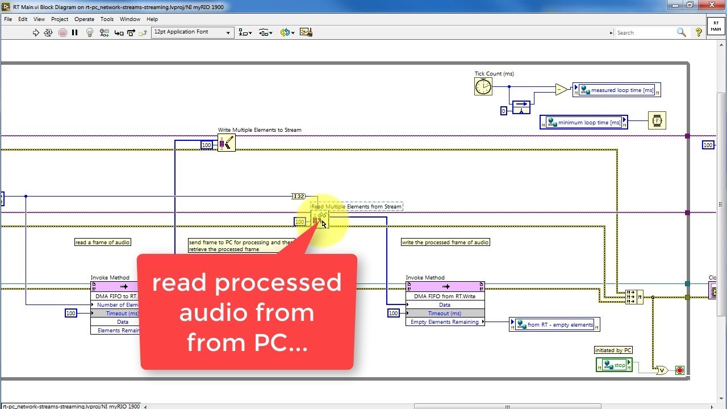Image resolution: width=727 pixels, height=409 pixels.
Task: Click the Abort Execution stop button
Action: (62, 33)
